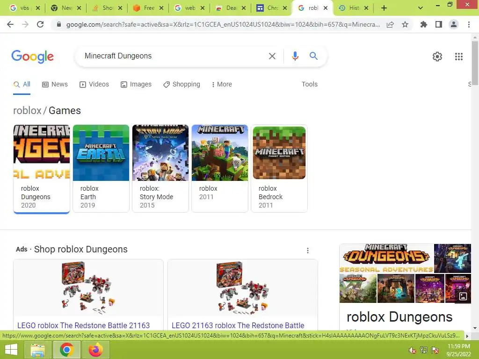This screenshot has width=479, height=359.
Task: Click the Chrome taskbar icon
Action: [x=66, y=350]
